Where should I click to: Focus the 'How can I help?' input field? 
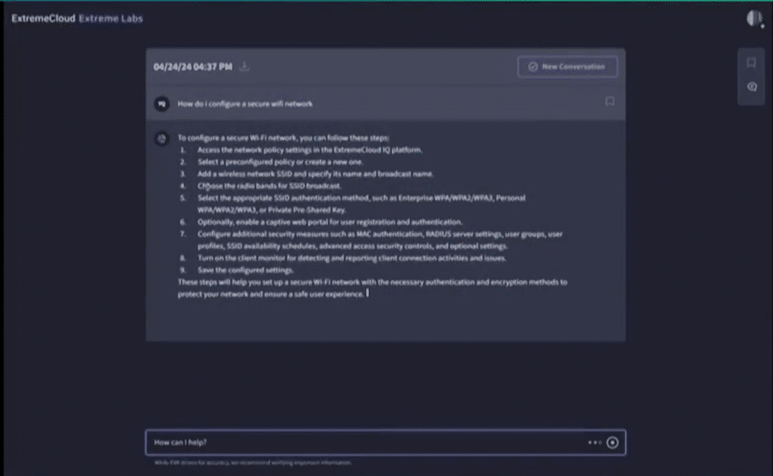click(x=360, y=443)
